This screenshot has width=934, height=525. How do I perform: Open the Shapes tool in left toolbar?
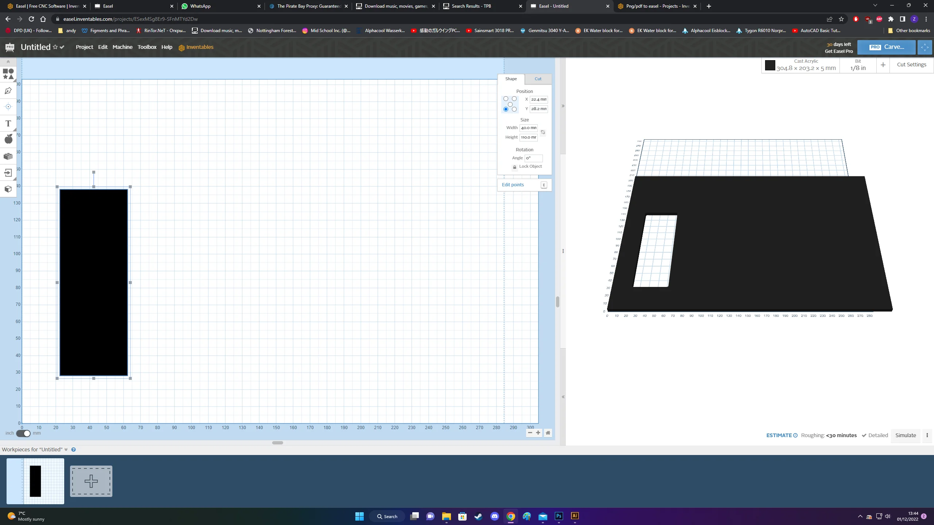[8, 74]
